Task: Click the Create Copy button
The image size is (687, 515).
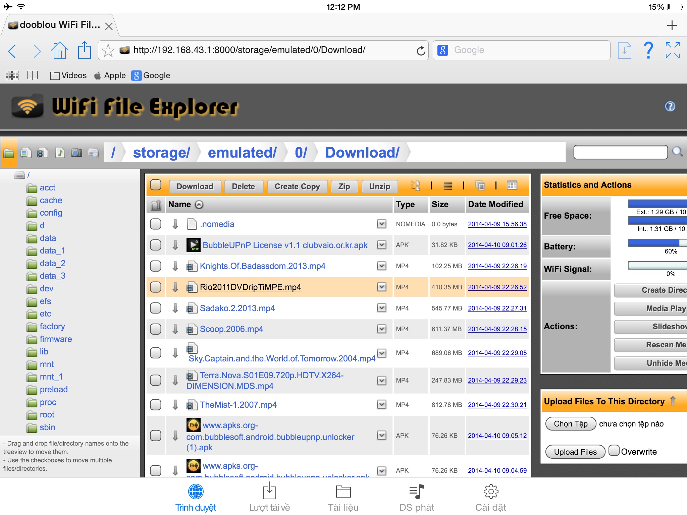Action: pos(297,186)
